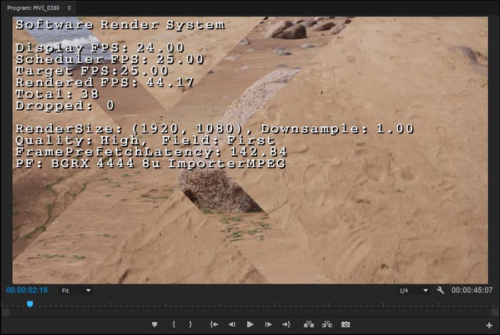The width and height of the screenshot is (500, 335).
Task: Click the 'Rendered FPS: 44.17' overlay line
Action: point(104,82)
